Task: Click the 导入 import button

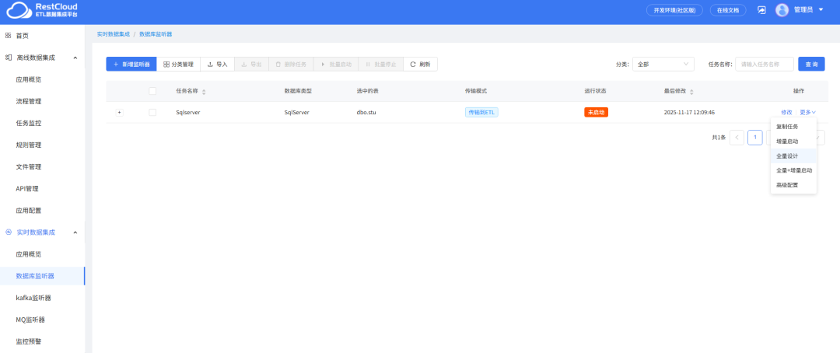Action: pyautogui.click(x=218, y=65)
